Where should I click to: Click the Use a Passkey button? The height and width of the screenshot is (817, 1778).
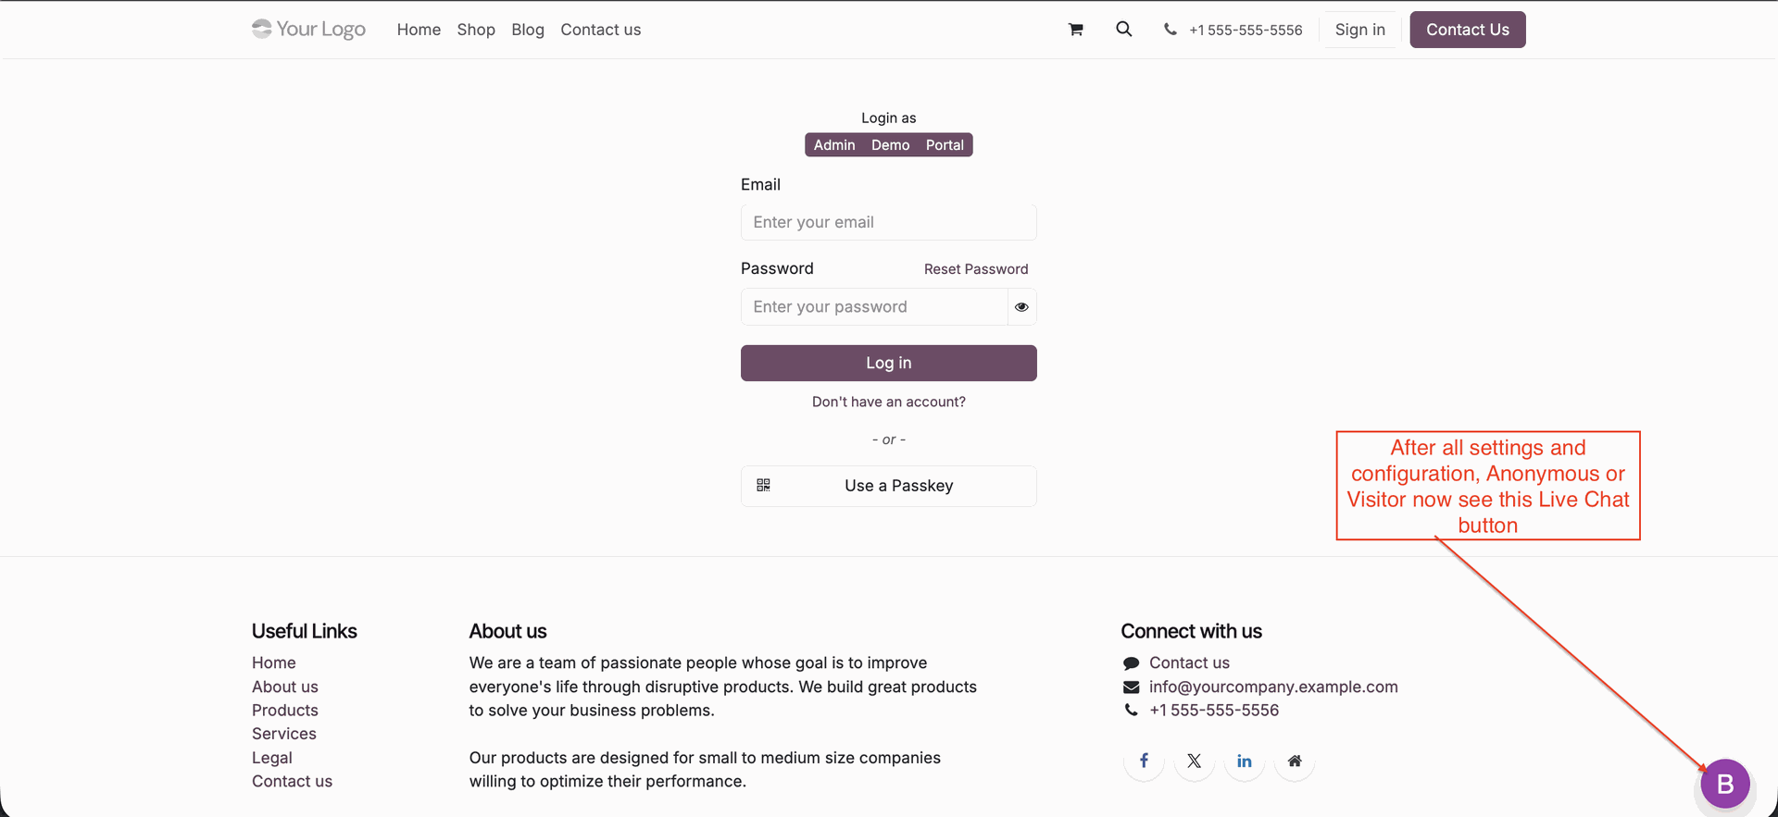coord(889,486)
